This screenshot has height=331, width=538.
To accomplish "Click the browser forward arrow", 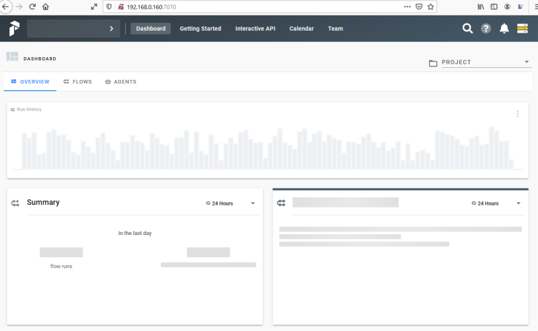I will tap(20, 7).
